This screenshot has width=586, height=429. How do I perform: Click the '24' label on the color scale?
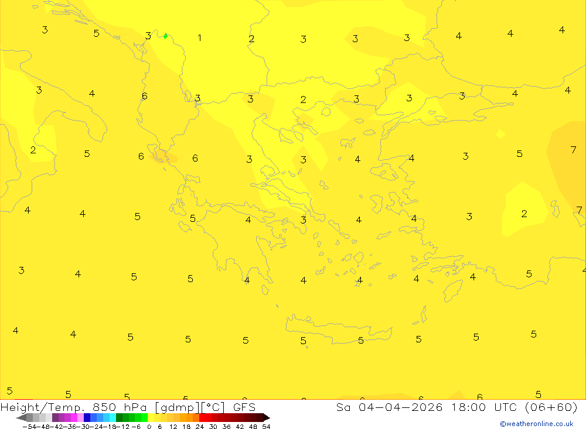pyautogui.click(x=200, y=427)
